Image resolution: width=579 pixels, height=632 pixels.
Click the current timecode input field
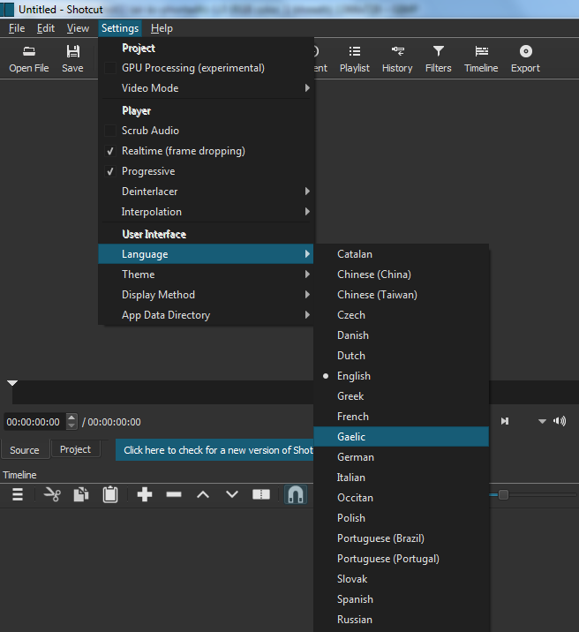coord(34,422)
